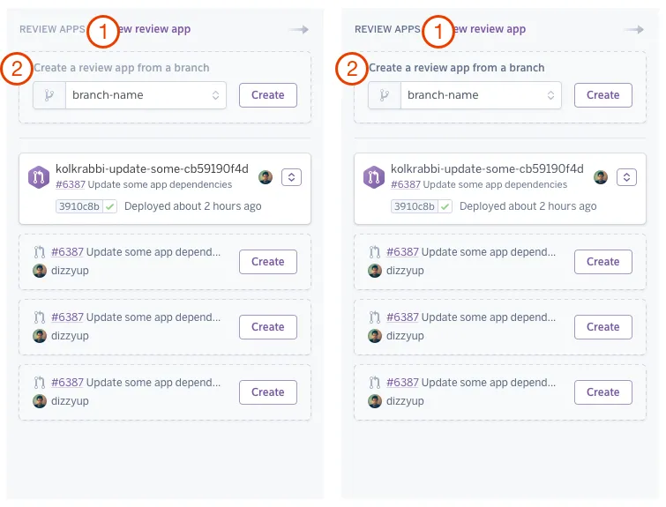This screenshot has height=507, width=666.
Task: Click the purple hexagon app icon, right panel
Action: tap(374, 177)
